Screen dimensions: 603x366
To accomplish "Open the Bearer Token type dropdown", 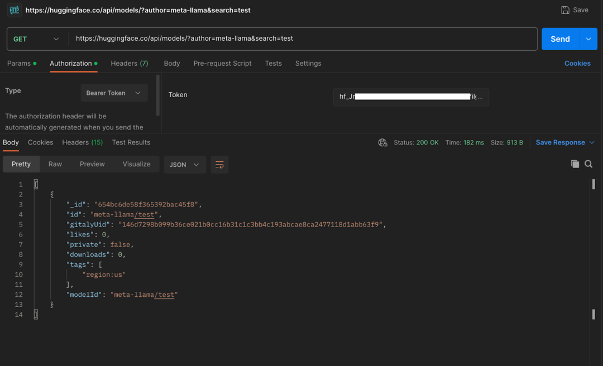I will click(x=114, y=93).
